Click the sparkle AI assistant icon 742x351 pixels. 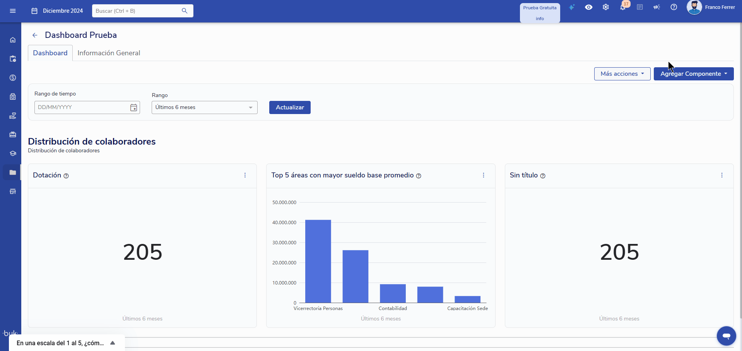point(571,7)
